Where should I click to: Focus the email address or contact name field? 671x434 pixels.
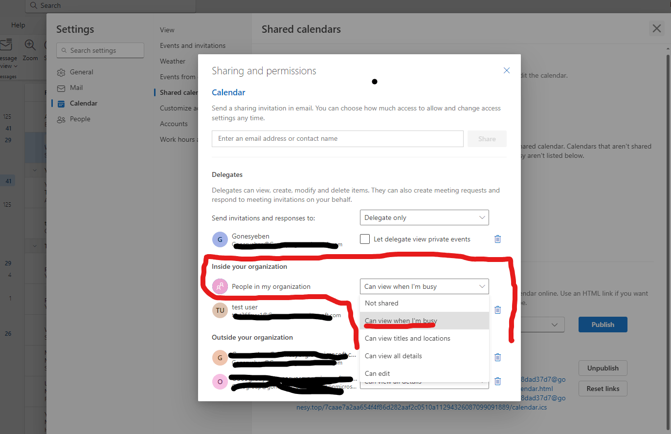coord(337,139)
